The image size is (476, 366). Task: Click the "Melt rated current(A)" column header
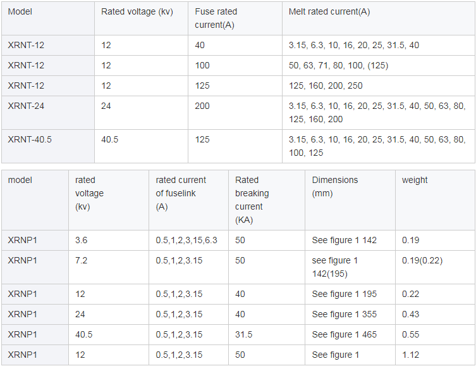click(329, 12)
